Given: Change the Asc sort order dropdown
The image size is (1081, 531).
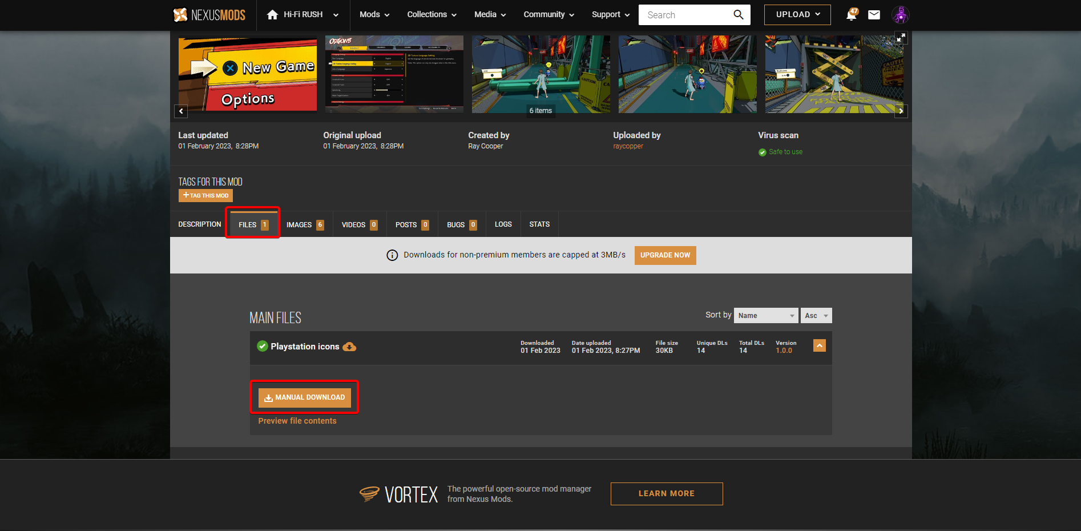Looking at the screenshot, I should 816,316.
